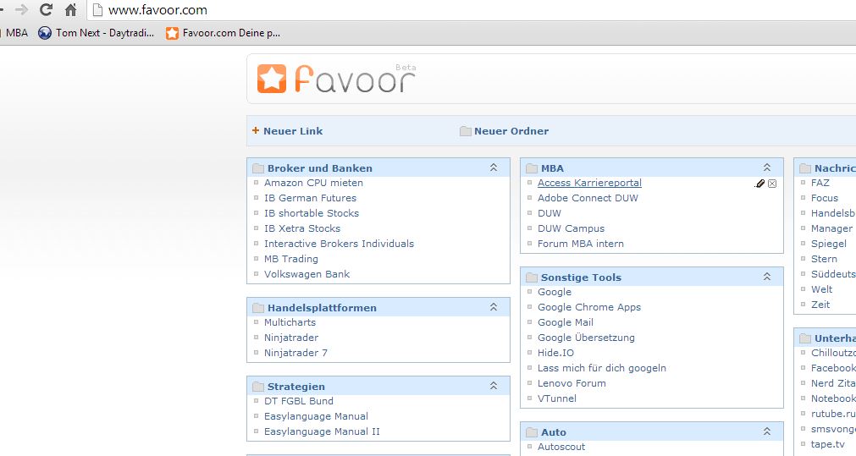Open the Easylanguage Manual II link
Screen dimensions: 856x456
pos(322,431)
